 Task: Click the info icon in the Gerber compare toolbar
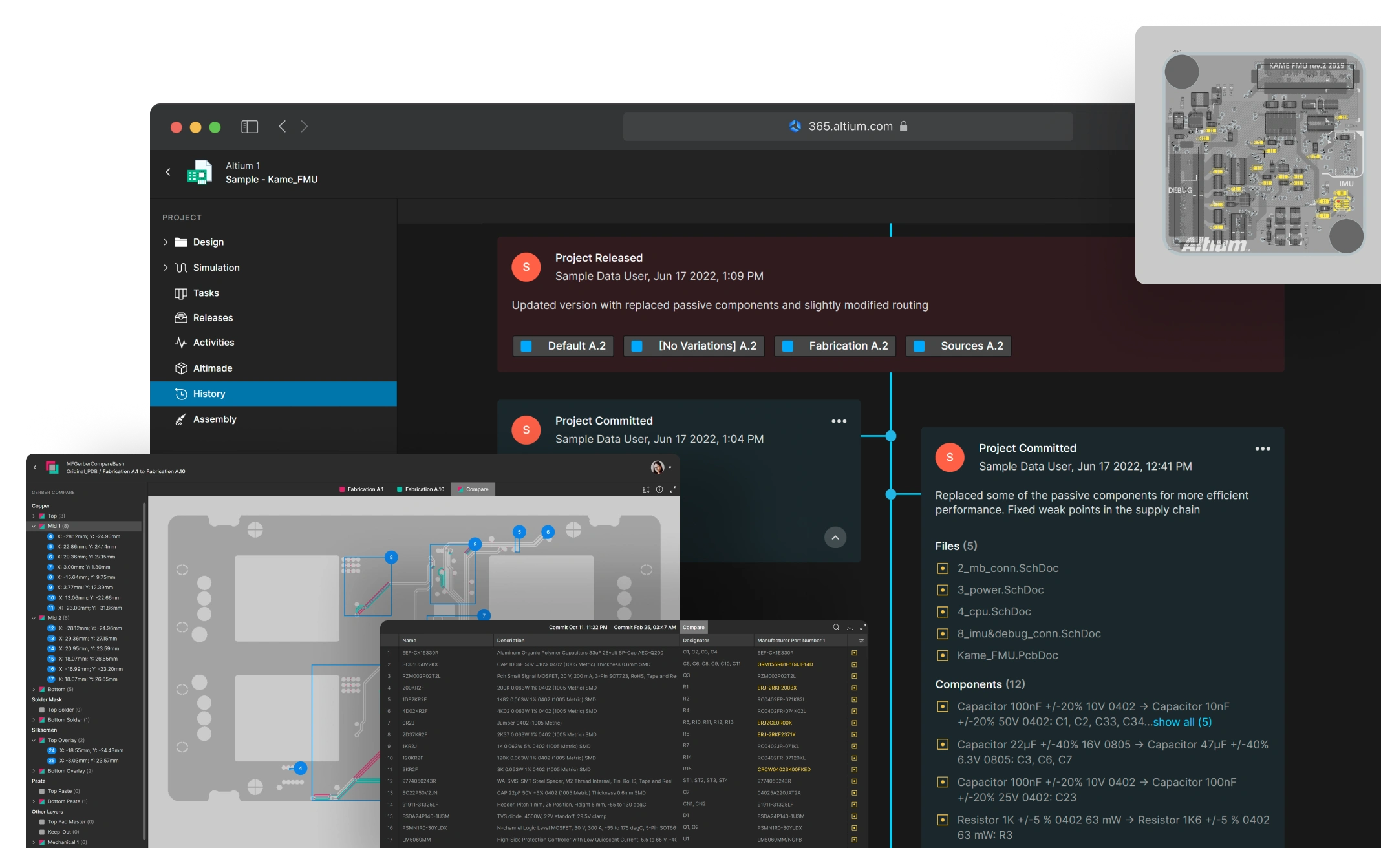(x=659, y=489)
